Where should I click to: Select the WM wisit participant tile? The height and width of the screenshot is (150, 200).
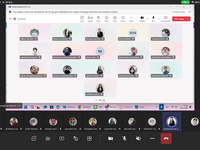[133, 33]
